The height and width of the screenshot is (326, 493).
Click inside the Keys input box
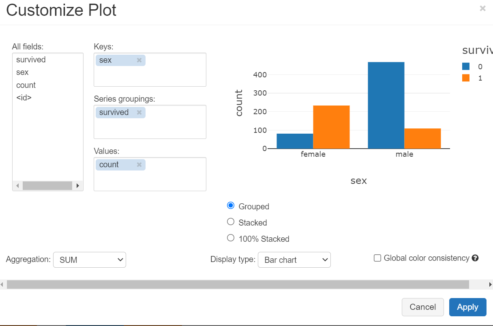pyautogui.click(x=150, y=70)
